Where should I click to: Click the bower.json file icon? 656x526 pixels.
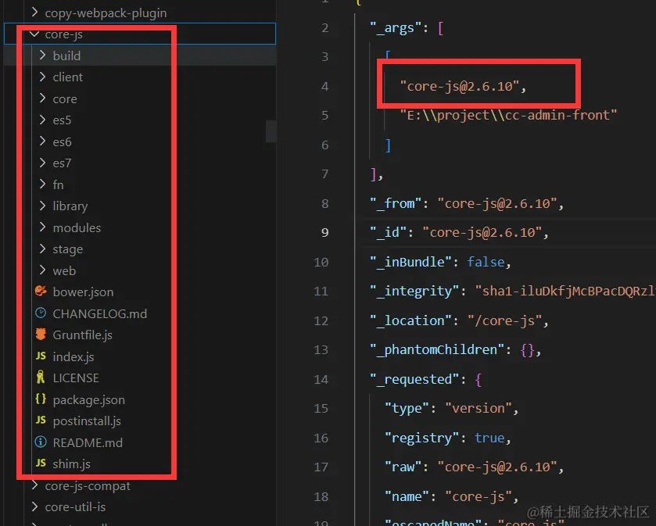41,291
